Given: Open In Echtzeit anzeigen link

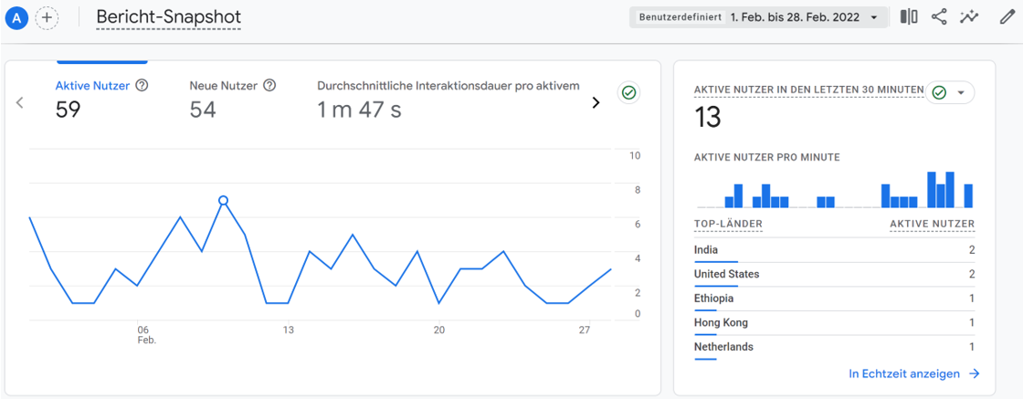Looking at the screenshot, I should tap(914, 373).
